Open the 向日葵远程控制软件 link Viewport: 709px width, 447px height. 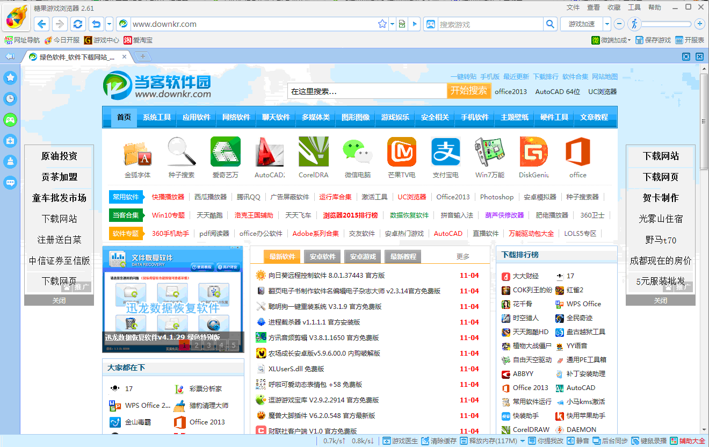[327, 276]
